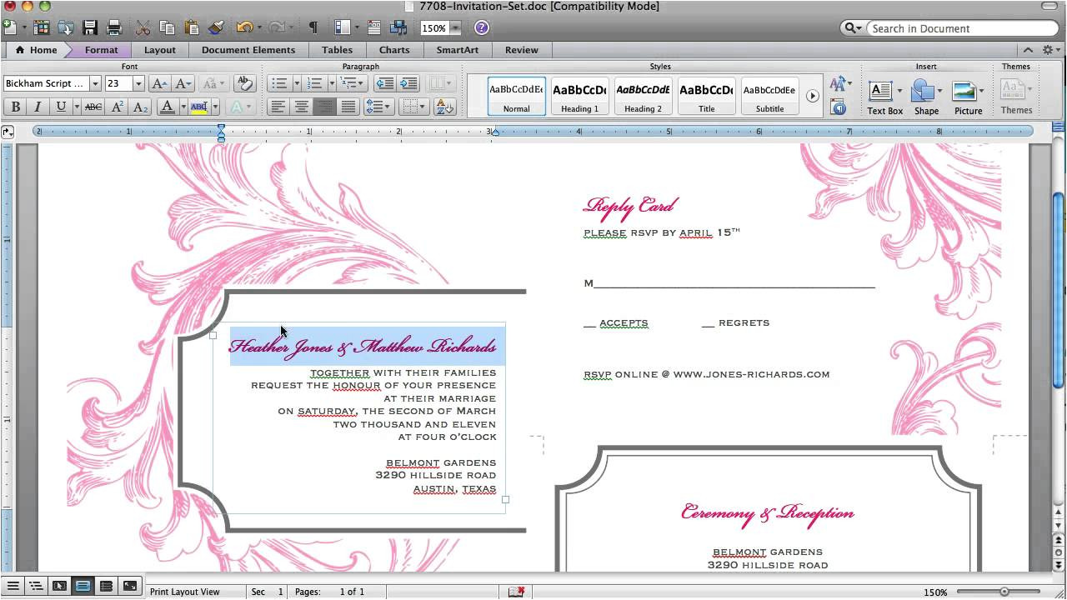
Task: Switch to the Layout tab
Action: coord(159,50)
